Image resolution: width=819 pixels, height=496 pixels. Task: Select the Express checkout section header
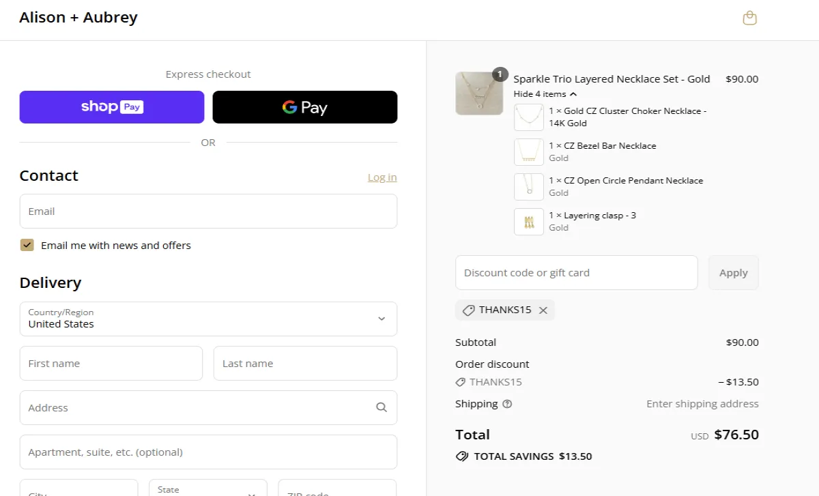click(208, 74)
